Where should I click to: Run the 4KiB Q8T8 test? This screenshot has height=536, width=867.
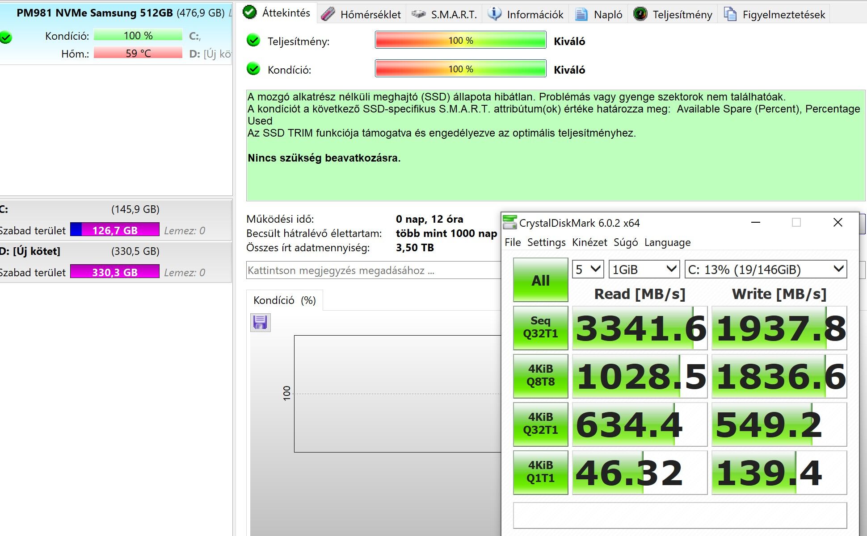click(x=540, y=376)
